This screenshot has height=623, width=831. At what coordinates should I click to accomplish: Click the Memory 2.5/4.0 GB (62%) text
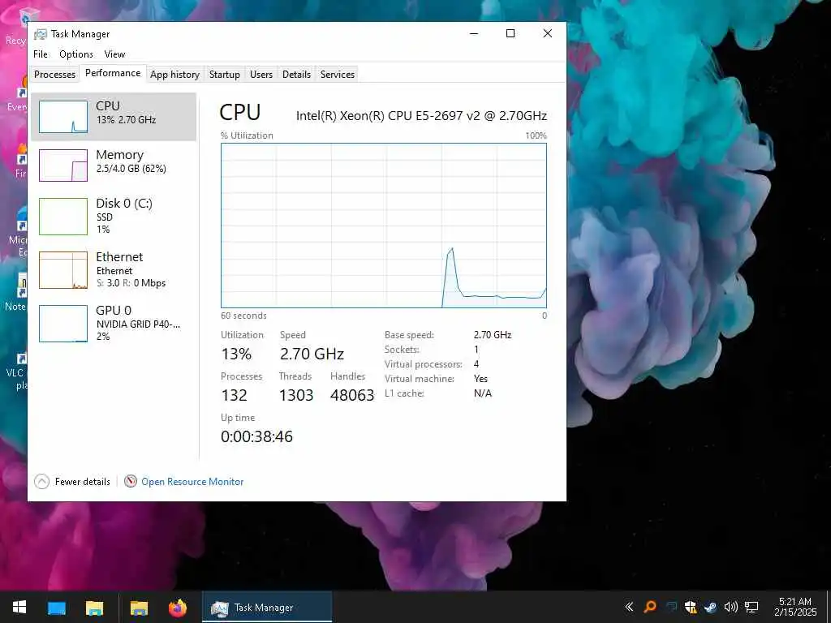[131, 169]
